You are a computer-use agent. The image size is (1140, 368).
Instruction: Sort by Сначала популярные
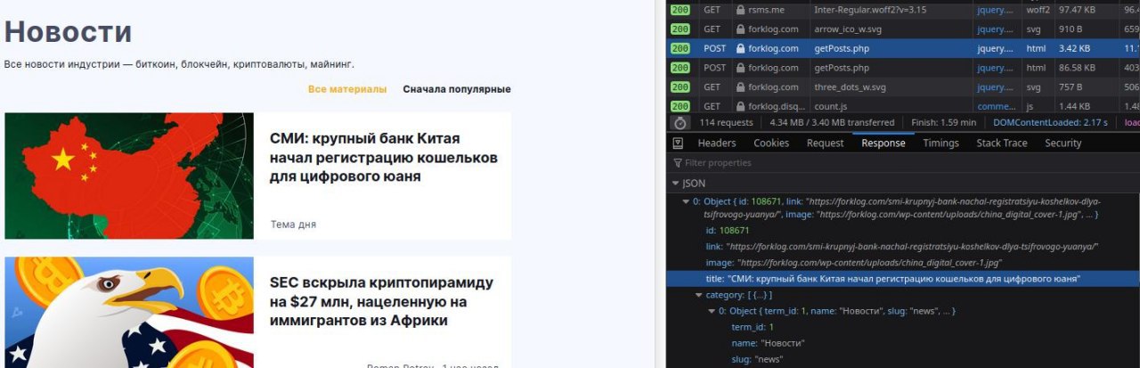(457, 89)
